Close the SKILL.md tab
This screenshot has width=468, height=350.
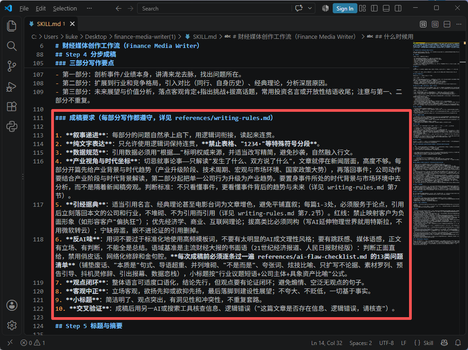[72, 24]
